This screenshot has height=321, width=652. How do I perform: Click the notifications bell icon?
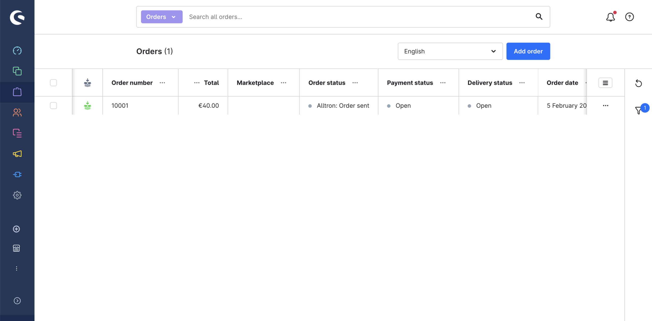click(610, 17)
